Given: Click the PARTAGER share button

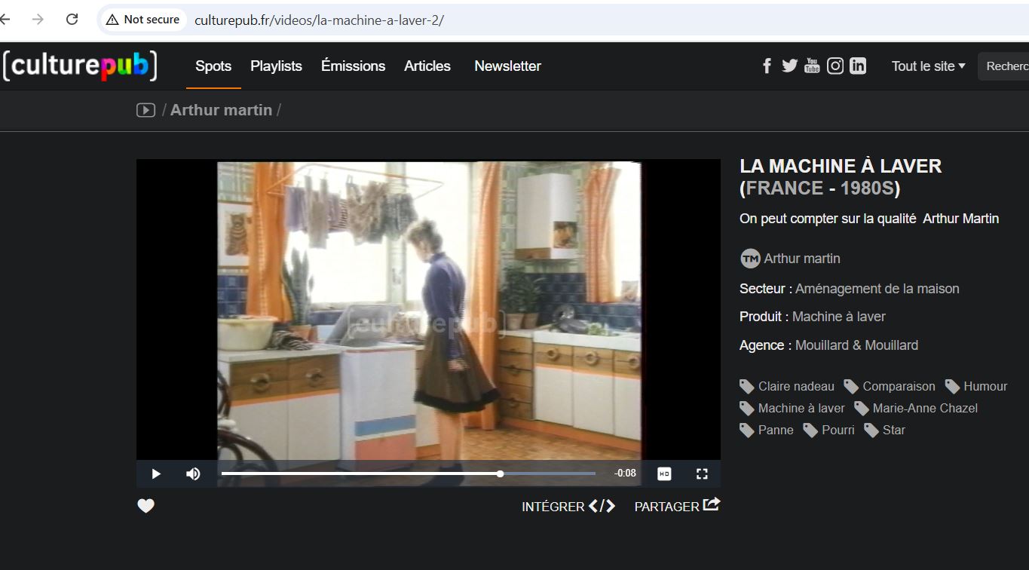Looking at the screenshot, I should [677, 506].
